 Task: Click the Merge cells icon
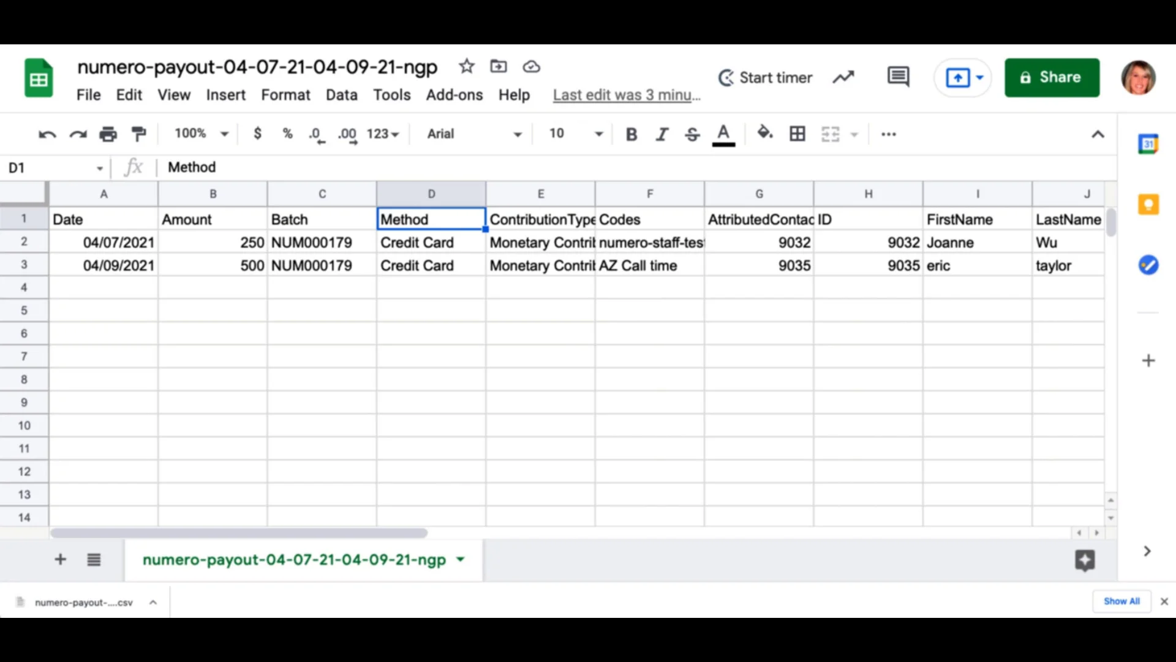[831, 134]
